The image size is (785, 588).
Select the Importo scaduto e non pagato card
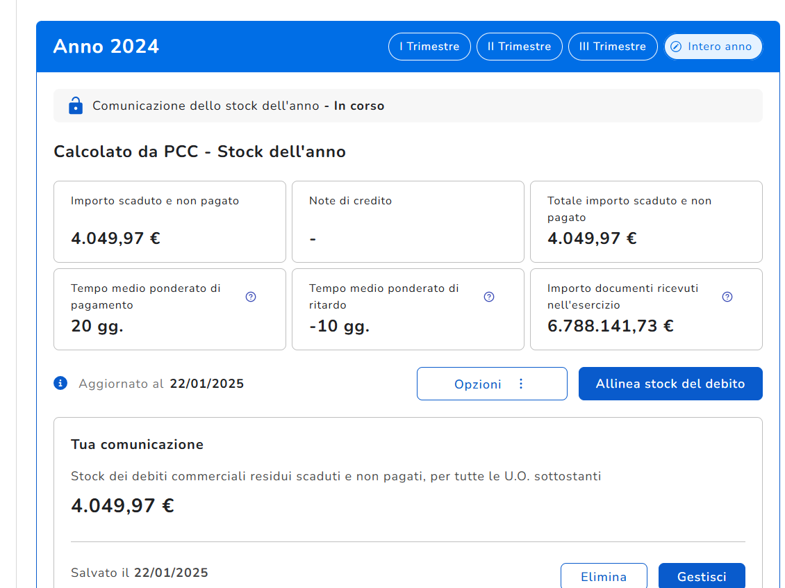click(x=170, y=222)
